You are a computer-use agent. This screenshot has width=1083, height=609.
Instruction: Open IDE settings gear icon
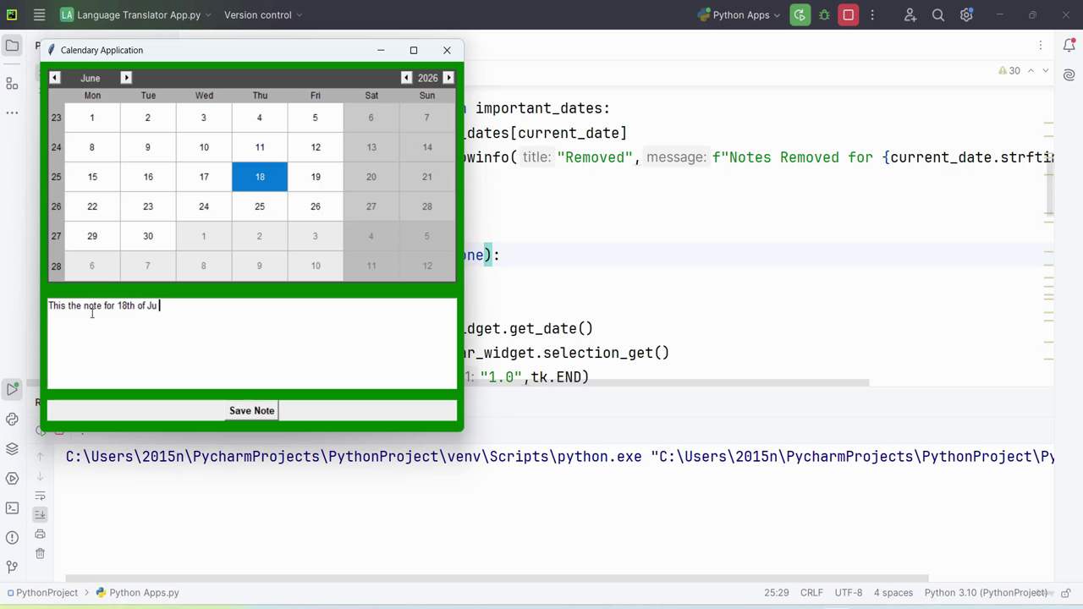point(966,15)
